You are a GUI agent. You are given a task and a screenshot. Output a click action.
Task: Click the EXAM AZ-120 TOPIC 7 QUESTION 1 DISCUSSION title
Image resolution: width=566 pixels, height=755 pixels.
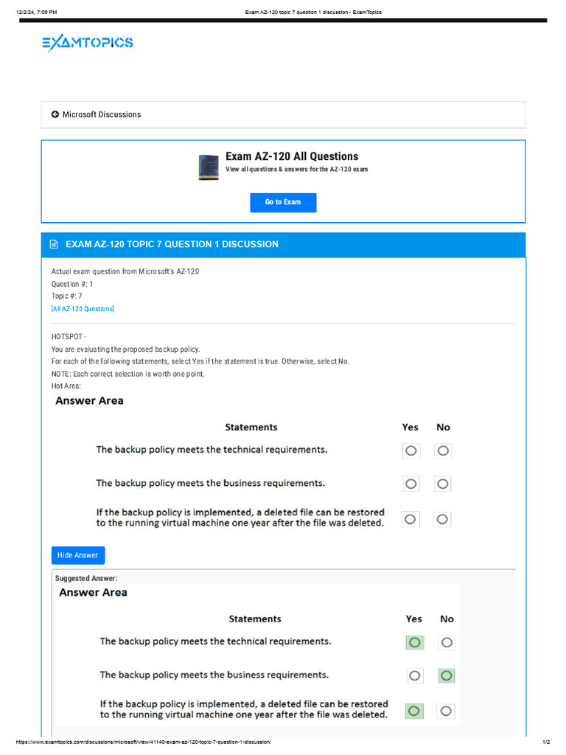tap(172, 244)
